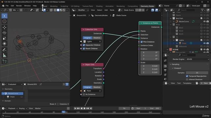Open the Render menu
Screen dimensions: 211x118
click(x=19, y=6)
